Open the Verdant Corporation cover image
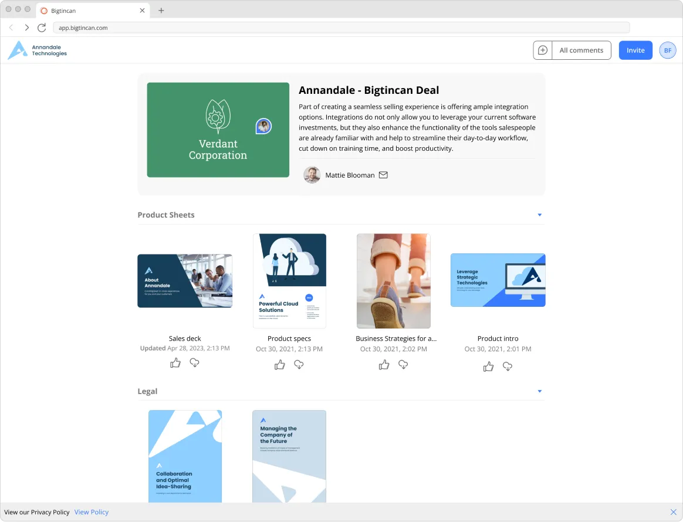Viewport: 683px width, 522px height. click(x=218, y=130)
